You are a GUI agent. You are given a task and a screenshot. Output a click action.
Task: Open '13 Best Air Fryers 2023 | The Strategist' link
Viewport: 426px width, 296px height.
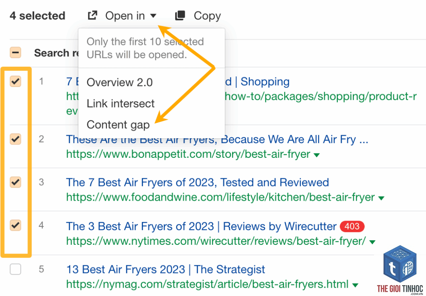166,269
